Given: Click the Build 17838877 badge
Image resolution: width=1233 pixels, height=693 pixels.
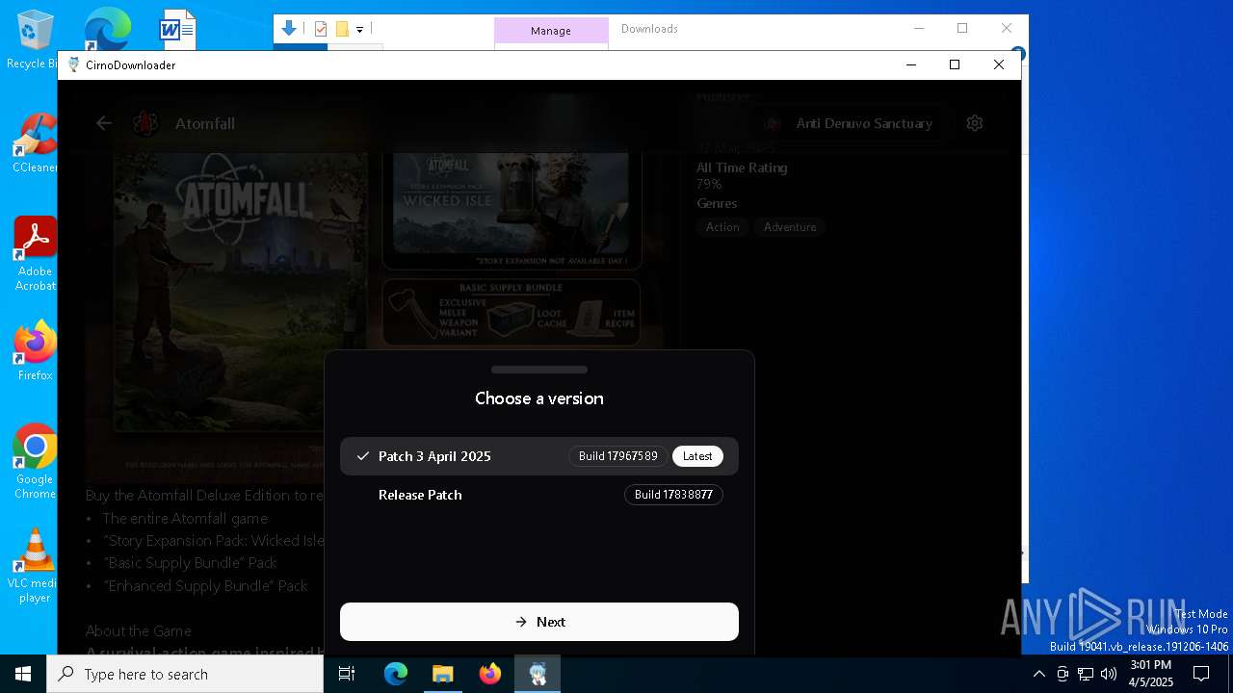Looking at the screenshot, I should (673, 495).
